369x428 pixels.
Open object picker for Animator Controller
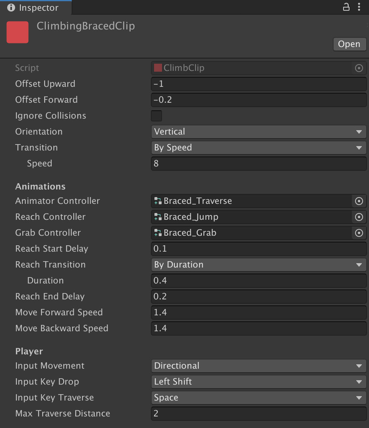tap(359, 201)
